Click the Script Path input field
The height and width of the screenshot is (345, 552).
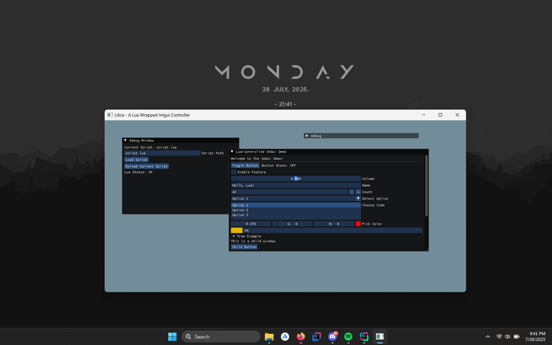162,153
